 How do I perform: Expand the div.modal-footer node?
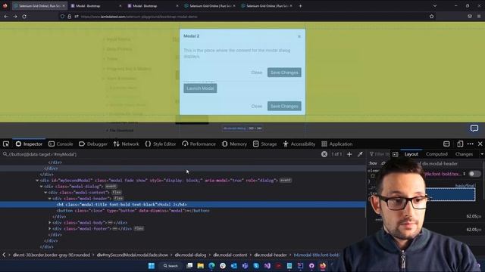coord(49,229)
